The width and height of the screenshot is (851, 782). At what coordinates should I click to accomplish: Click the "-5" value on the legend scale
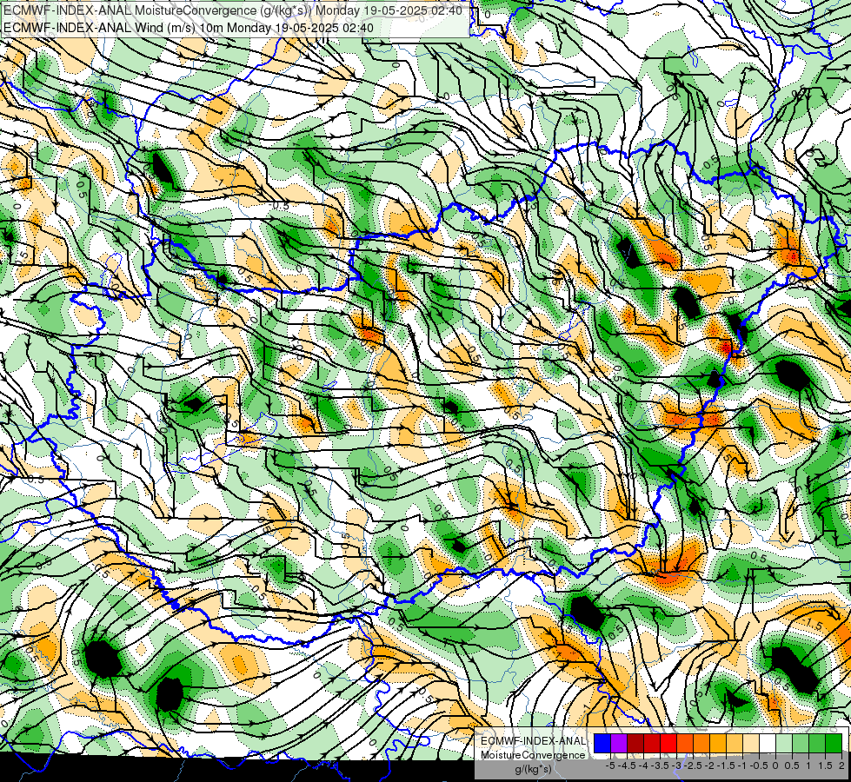(610, 765)
